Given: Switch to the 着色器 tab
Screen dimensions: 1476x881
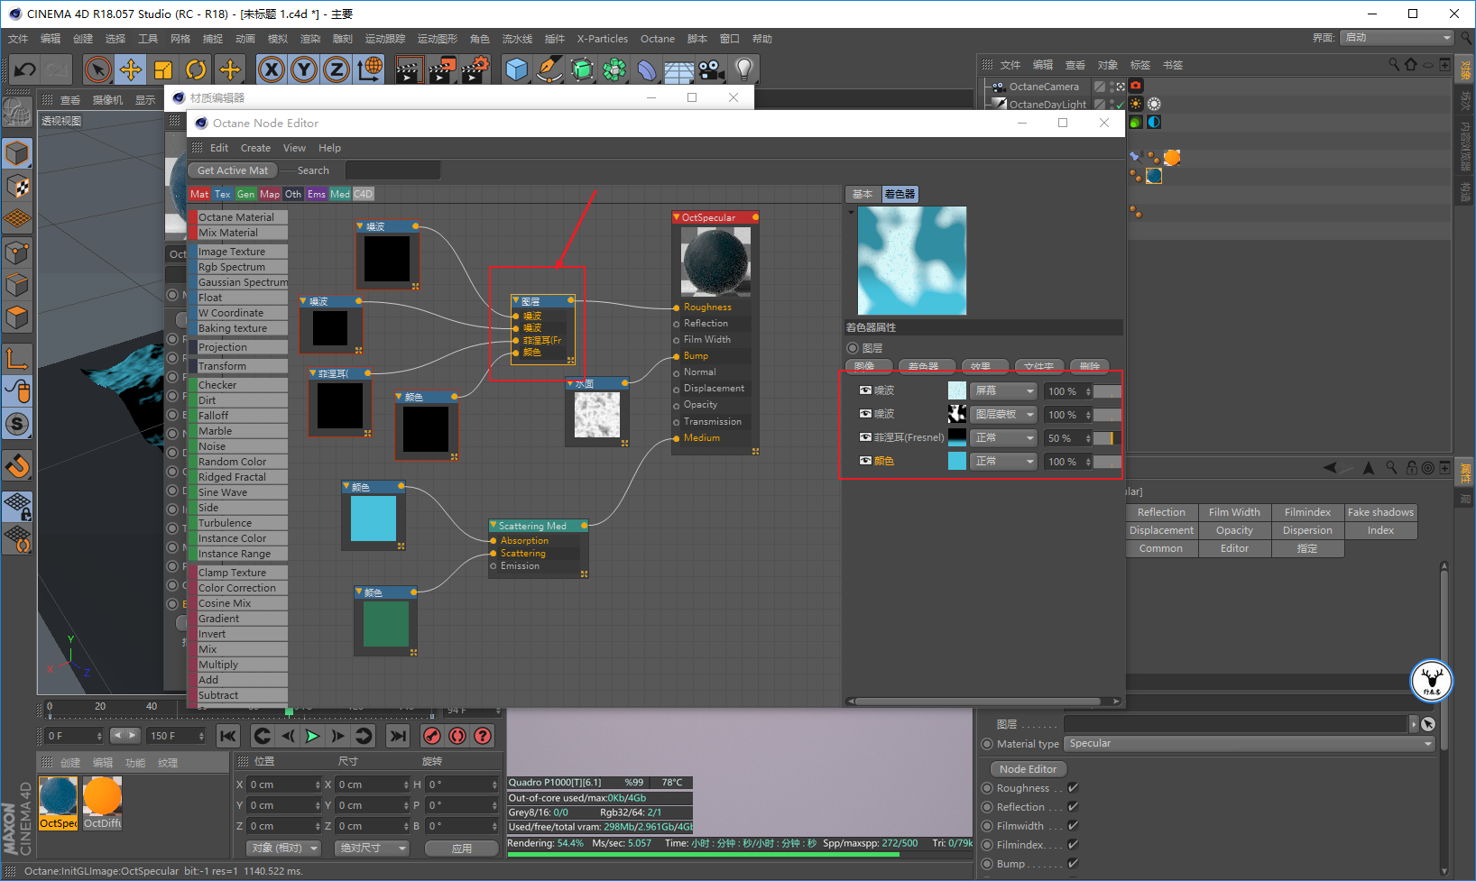Looking at the screenshot, I should 899,194.
